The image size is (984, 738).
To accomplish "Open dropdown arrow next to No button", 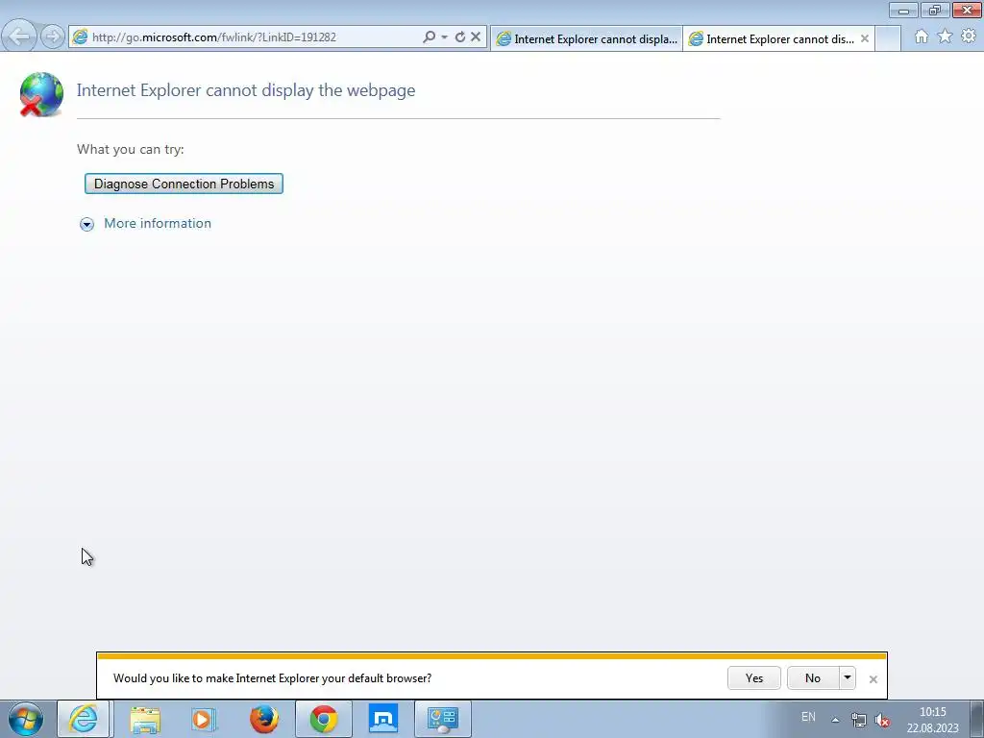I will tap(848, 677).
